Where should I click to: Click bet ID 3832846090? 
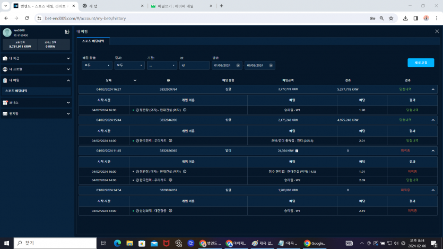coord(168,120)
